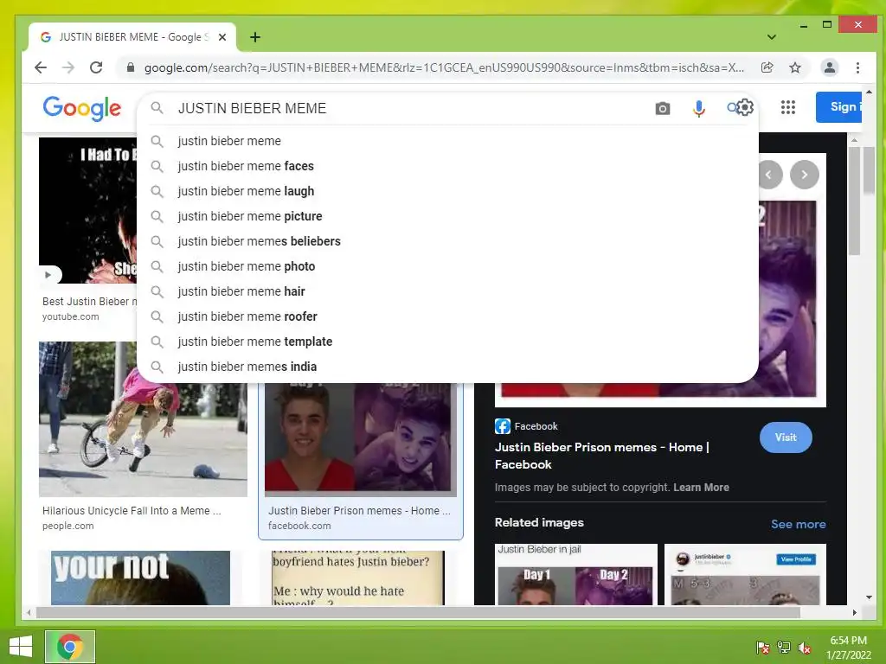Click facebook.com source text under result
The image size is (886, 664).
299,526
